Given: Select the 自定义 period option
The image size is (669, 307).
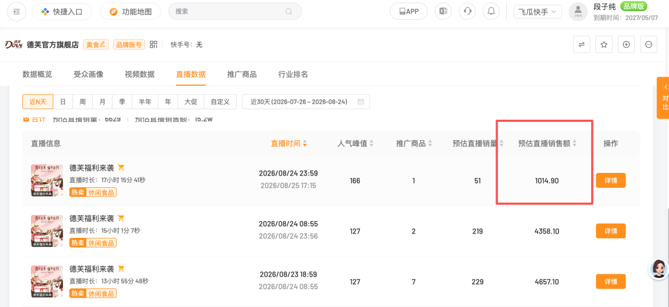Looking at the screenshot, I should (x=220, y=102).
